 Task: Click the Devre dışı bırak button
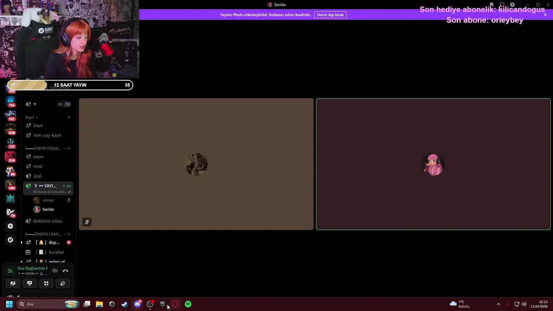(331, 15)
